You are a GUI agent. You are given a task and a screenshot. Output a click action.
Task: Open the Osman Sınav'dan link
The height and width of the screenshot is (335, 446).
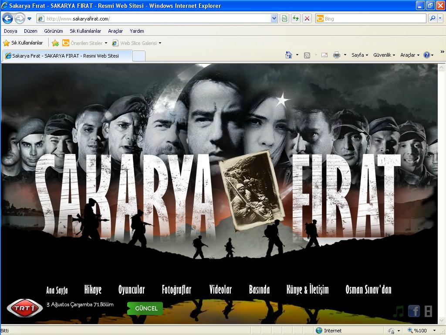coord(368,290)
